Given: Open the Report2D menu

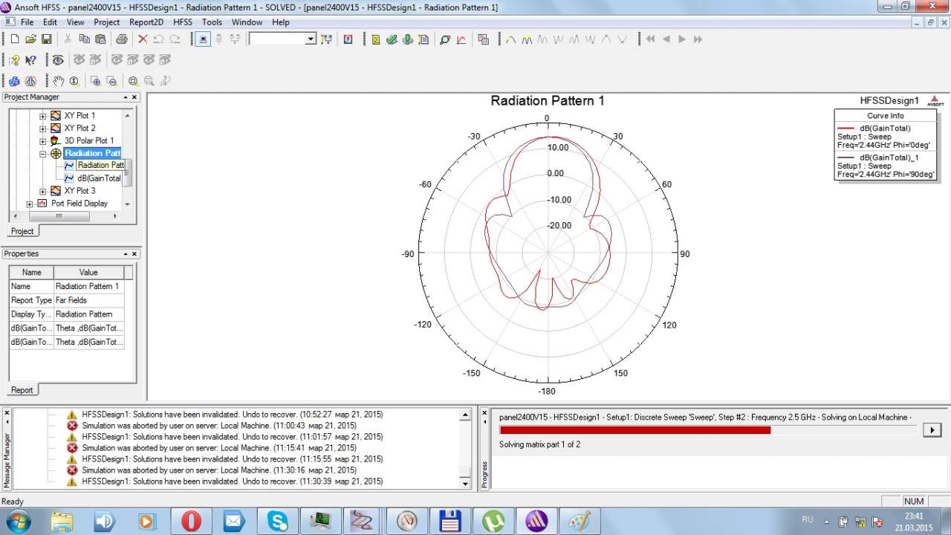Looking at the screenshot, I should 146,22.
